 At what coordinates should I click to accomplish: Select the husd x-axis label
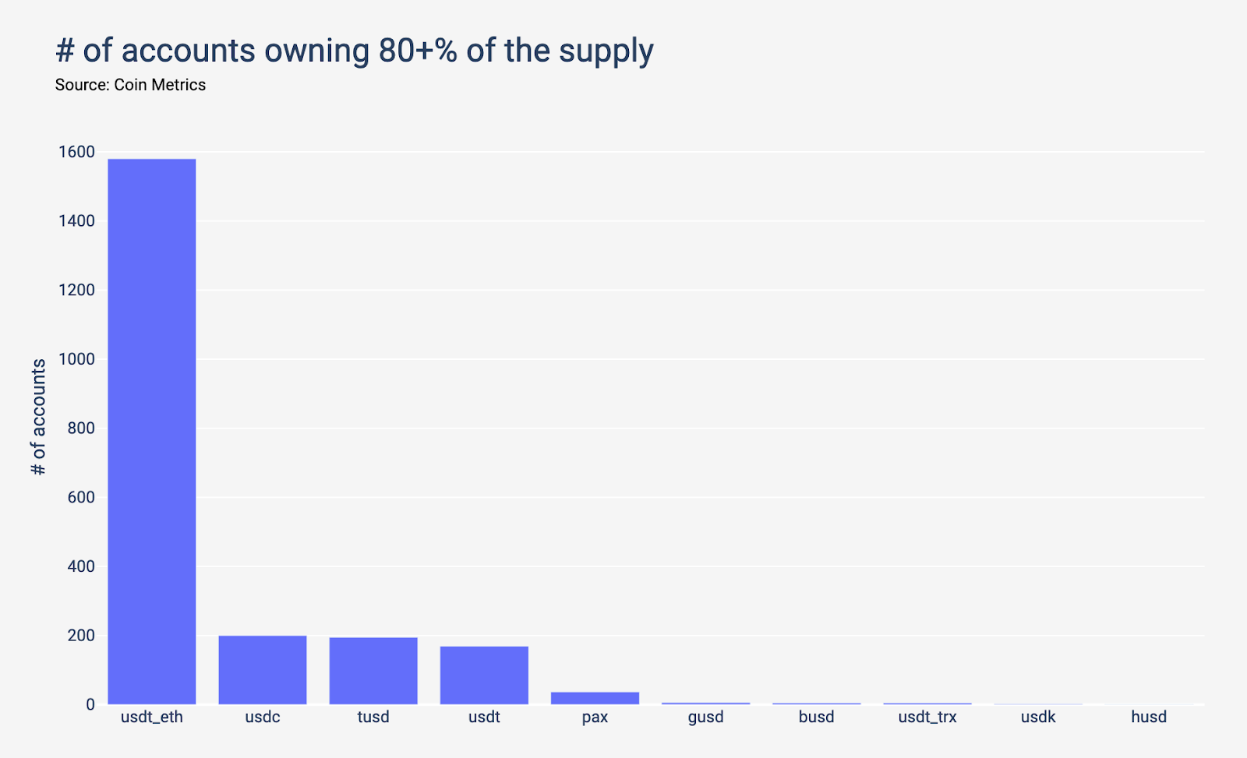click(x=1149, y=717)
